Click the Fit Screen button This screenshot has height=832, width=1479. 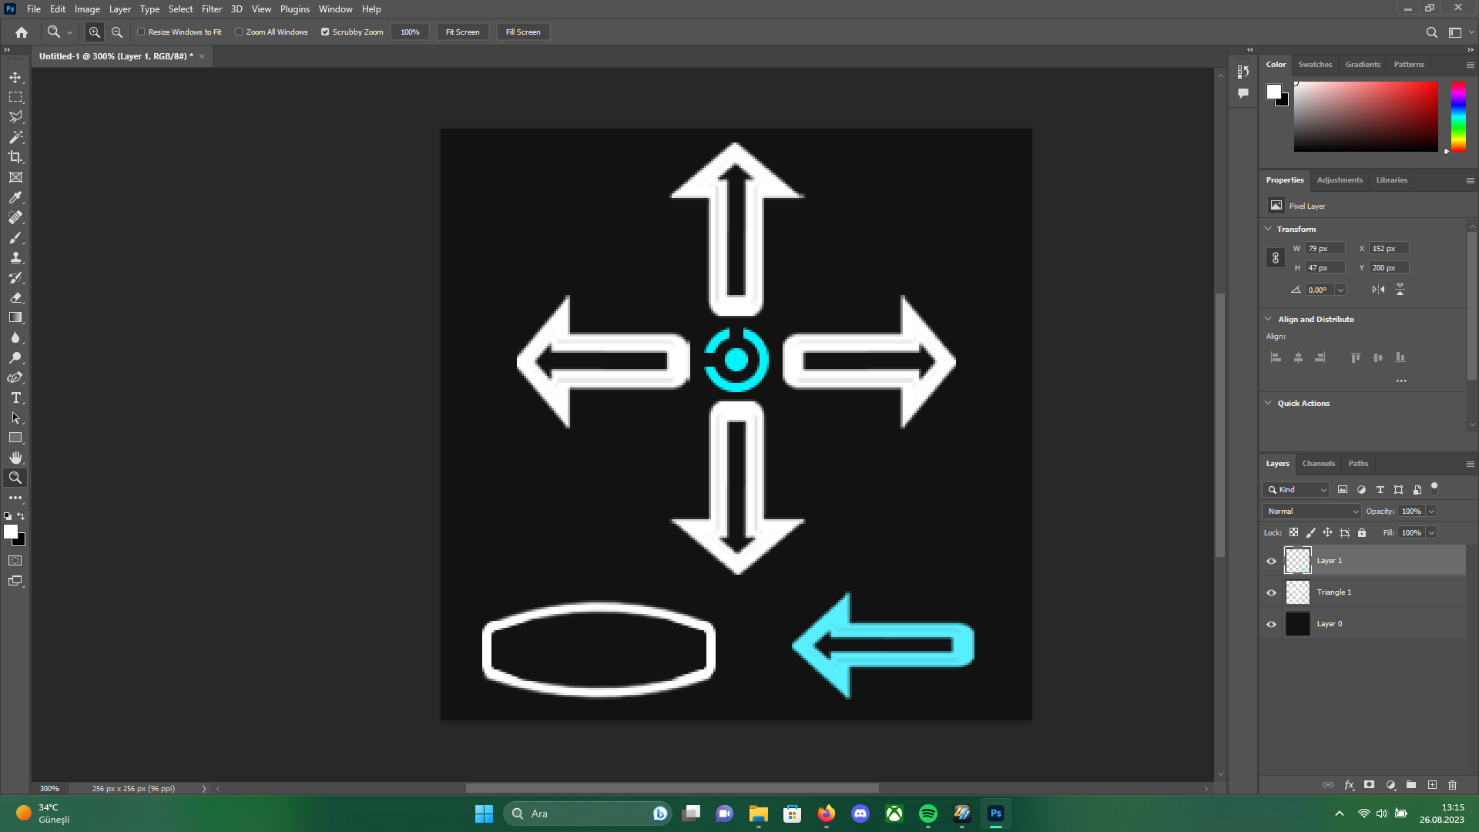(462, 32)
